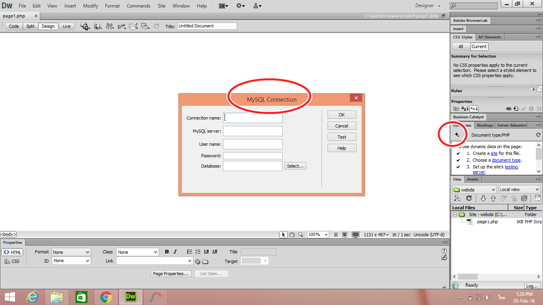
Task: Click the New CSS Rule icon
Action: [516, 108]
